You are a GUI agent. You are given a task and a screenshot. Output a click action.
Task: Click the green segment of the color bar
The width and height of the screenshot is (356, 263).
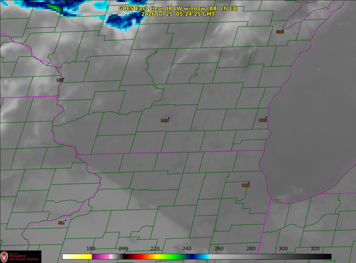(x=172, y=256)
